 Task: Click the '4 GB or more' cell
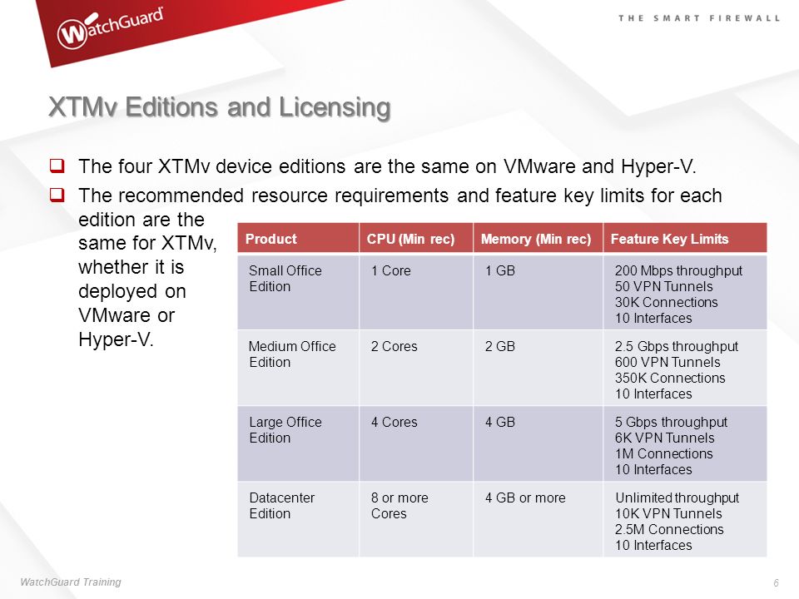point(538,519)
